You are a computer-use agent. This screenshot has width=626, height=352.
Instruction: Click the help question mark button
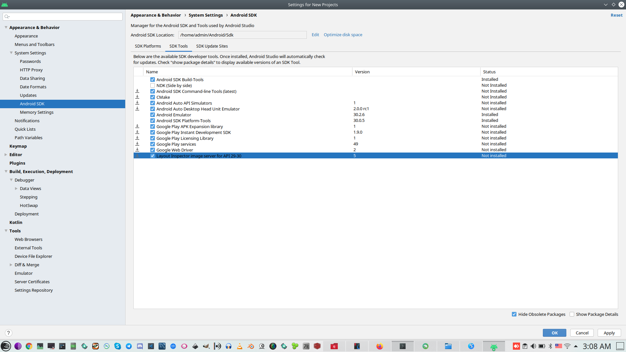pyautogui.click(x=8, y=333)
